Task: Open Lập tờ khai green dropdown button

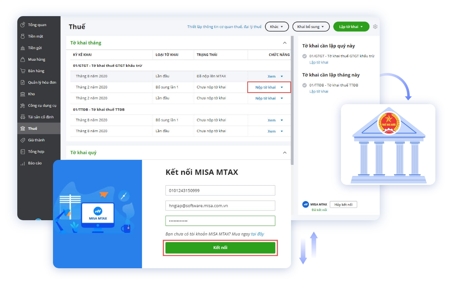Action: 351,27
